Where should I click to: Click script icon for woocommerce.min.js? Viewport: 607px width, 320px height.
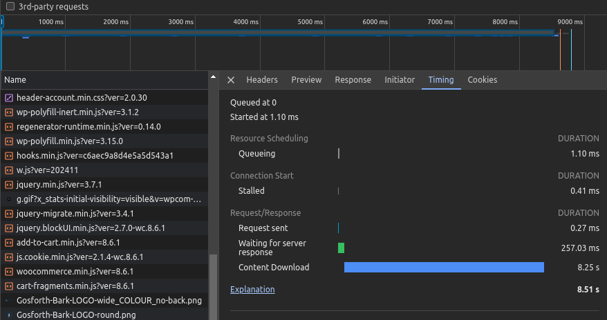coord(9,272)
